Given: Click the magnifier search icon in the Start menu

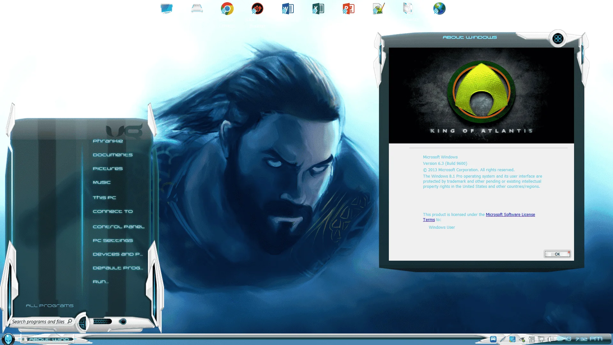Looking at the screenshot, I should (x=70, y=321).
